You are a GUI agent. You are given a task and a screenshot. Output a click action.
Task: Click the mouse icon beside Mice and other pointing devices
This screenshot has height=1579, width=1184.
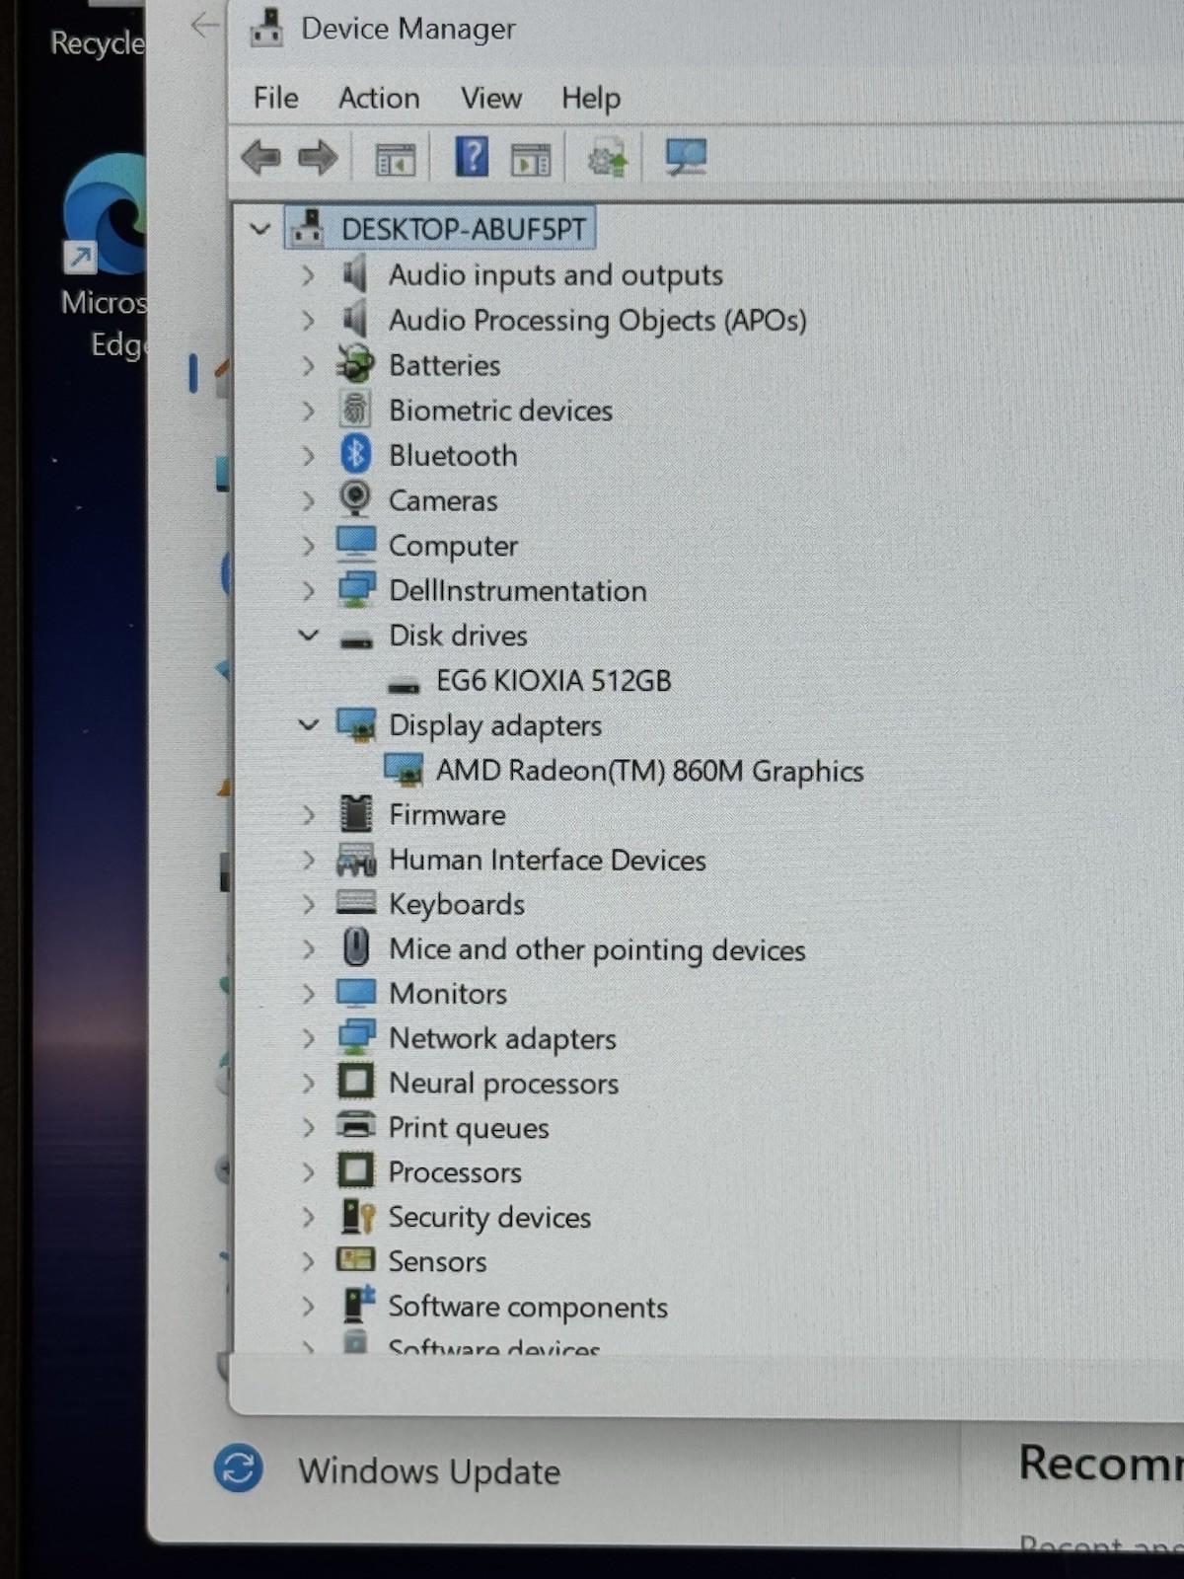click(356, 947)
